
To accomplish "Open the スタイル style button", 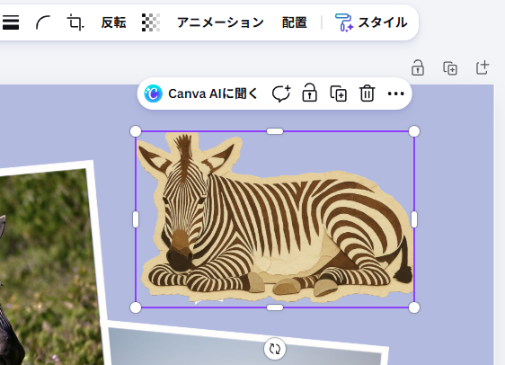I will click(x=371, y=22).
